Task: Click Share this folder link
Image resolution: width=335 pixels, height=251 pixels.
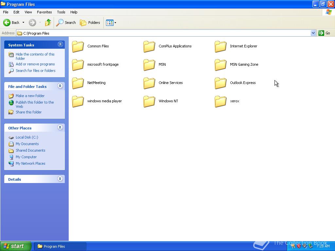Action: (29, 112)
